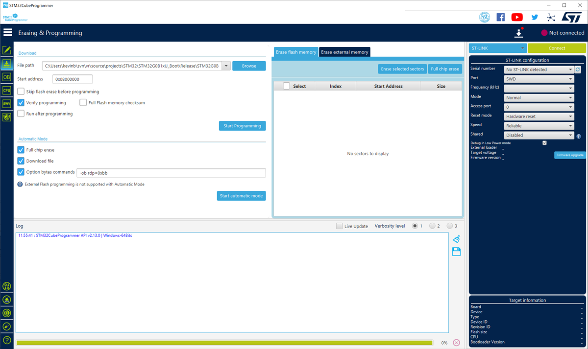Disable Verify programming
Screen dimensions: 588x349
[20, 102]
